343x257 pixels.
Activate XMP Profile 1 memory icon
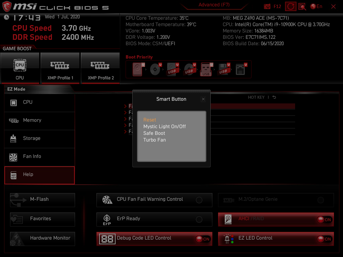tap(60, 65)
